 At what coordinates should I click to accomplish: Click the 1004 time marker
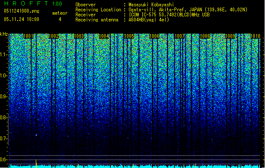pyautogui.click(x=104, y=36)
